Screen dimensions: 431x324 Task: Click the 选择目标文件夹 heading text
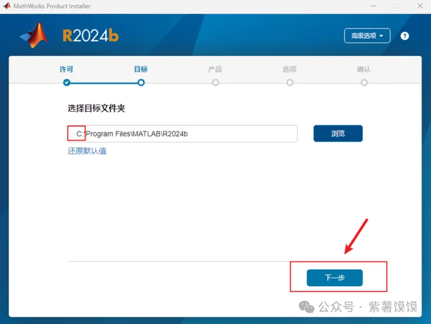(x=97, y=108)
